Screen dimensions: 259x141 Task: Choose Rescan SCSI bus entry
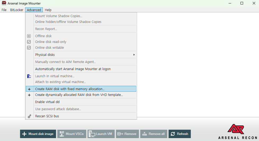(x=81, y=116)
